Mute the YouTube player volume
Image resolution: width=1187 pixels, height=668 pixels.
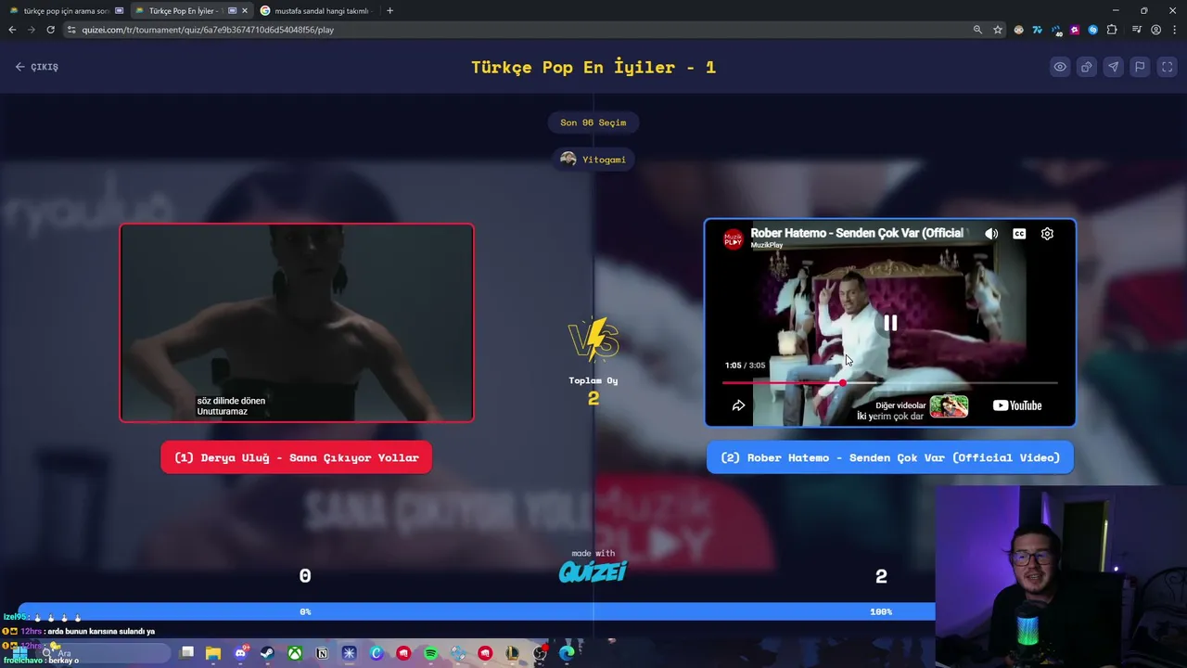[x=991, y=234]
